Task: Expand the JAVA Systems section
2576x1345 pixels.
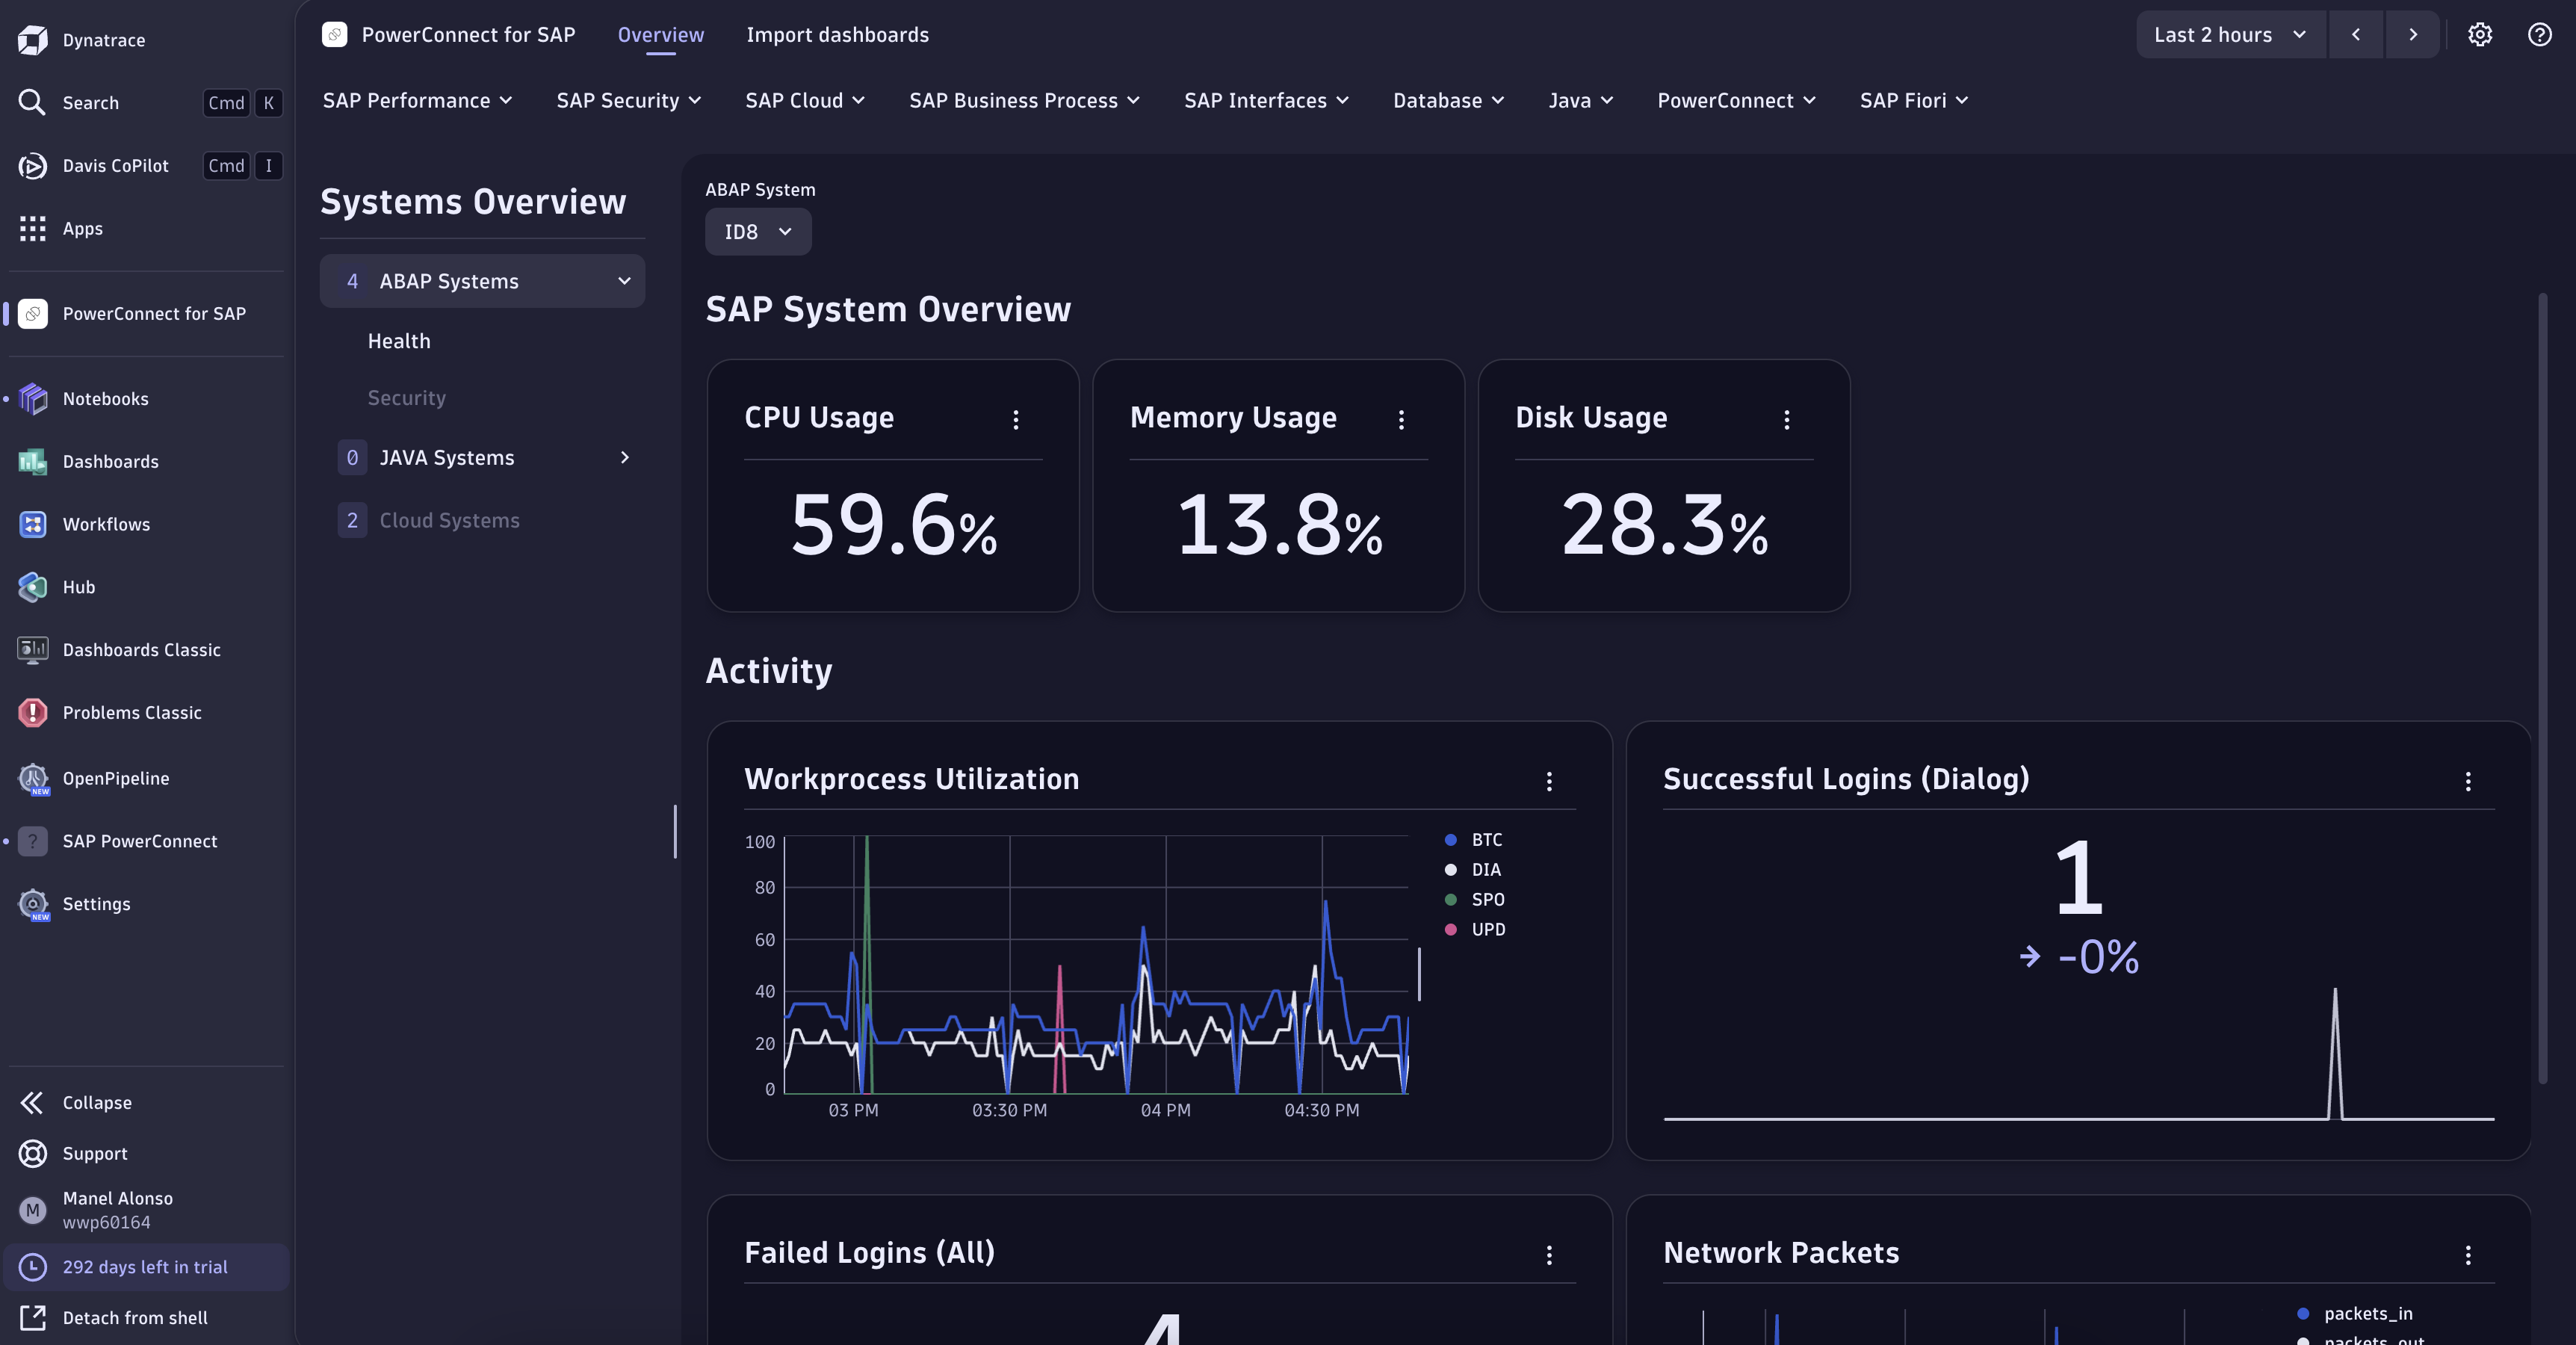Action: coord(625,457)
